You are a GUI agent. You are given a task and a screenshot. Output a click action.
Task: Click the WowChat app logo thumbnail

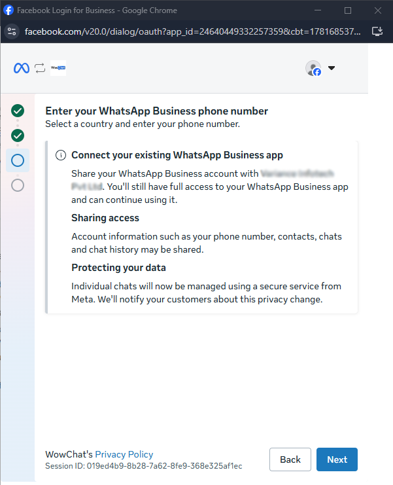pos(58,67)
